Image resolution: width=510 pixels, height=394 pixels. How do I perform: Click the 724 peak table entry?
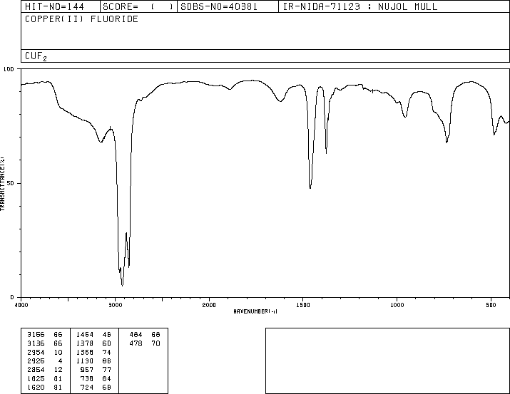(87, 388)
